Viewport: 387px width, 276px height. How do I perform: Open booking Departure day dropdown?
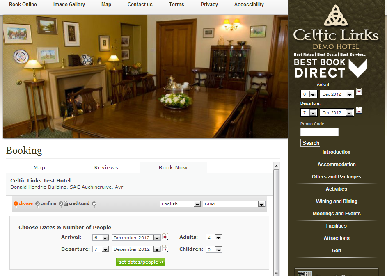[x=101, y=249]
